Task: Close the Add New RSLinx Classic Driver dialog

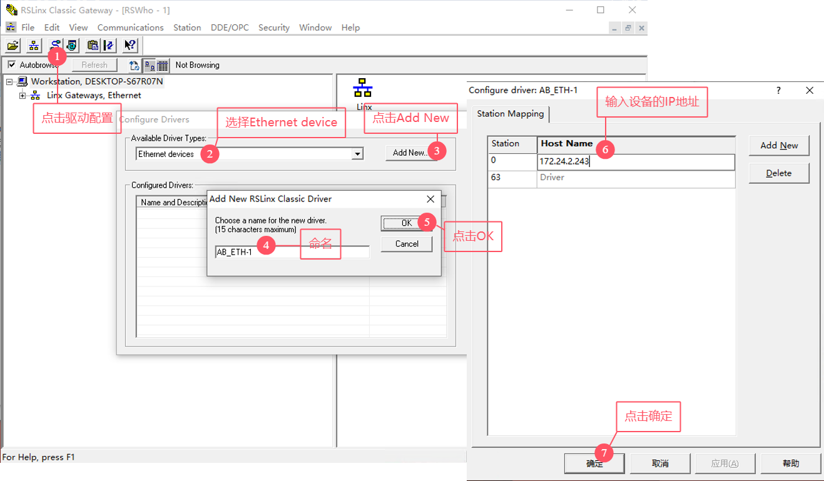Action: pos(430,199)
